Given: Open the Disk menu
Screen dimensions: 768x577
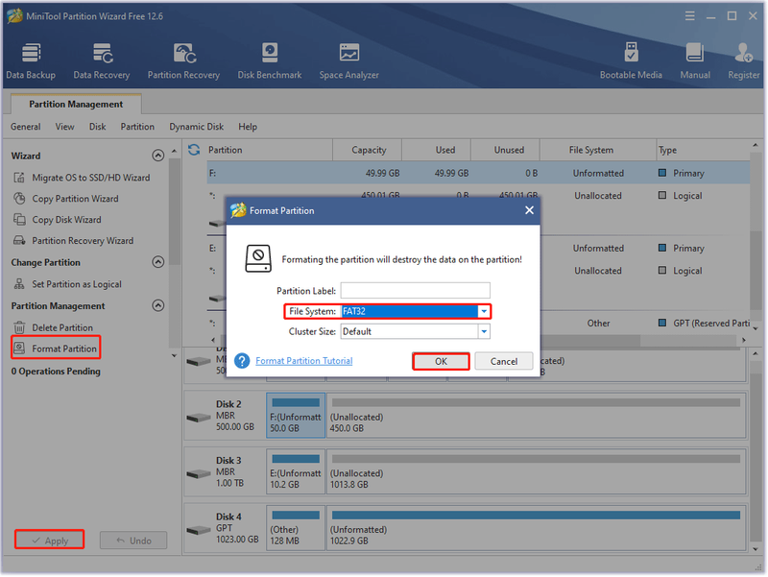Looking at the screenshot, I should coord(97,127).
